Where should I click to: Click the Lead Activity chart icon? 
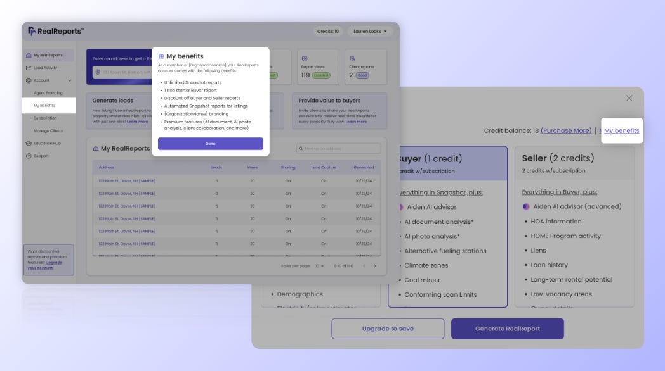click(x=29, y=68)
